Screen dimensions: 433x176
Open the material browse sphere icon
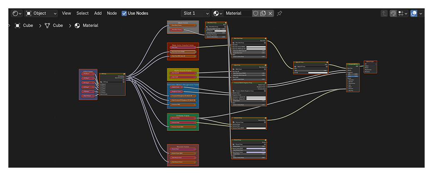point(218,13)
